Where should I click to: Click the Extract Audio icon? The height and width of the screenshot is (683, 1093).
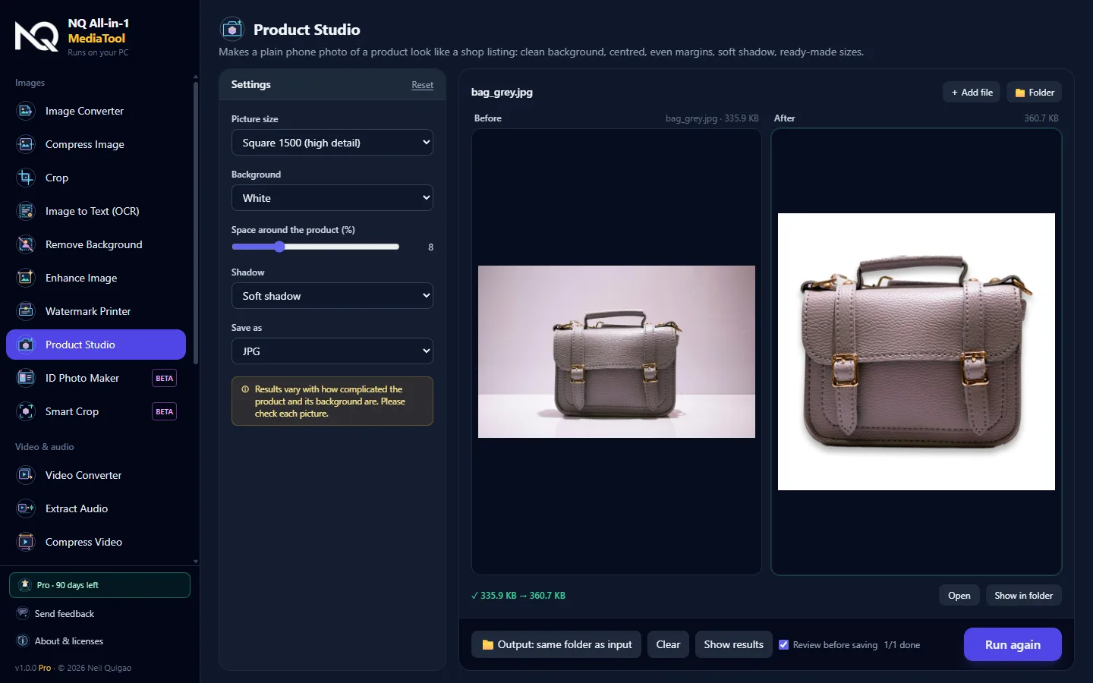[26, 508]
